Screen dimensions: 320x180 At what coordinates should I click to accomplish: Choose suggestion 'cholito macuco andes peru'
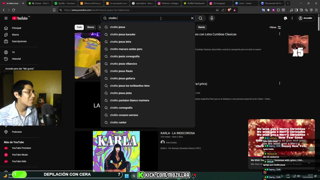[x=148, y=49]
